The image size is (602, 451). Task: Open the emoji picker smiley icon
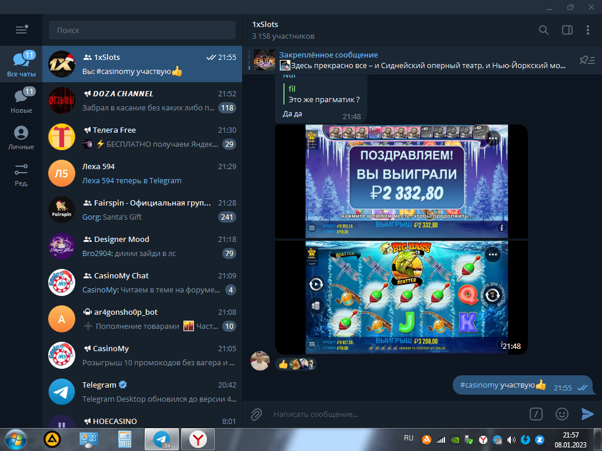click(x=562, y=414)
